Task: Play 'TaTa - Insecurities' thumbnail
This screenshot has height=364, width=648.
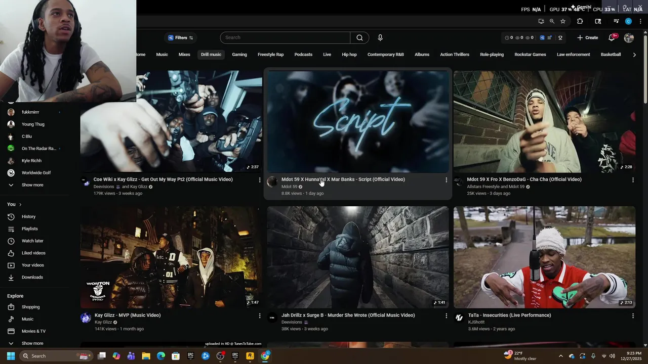Action: click(x=544, y=257)
